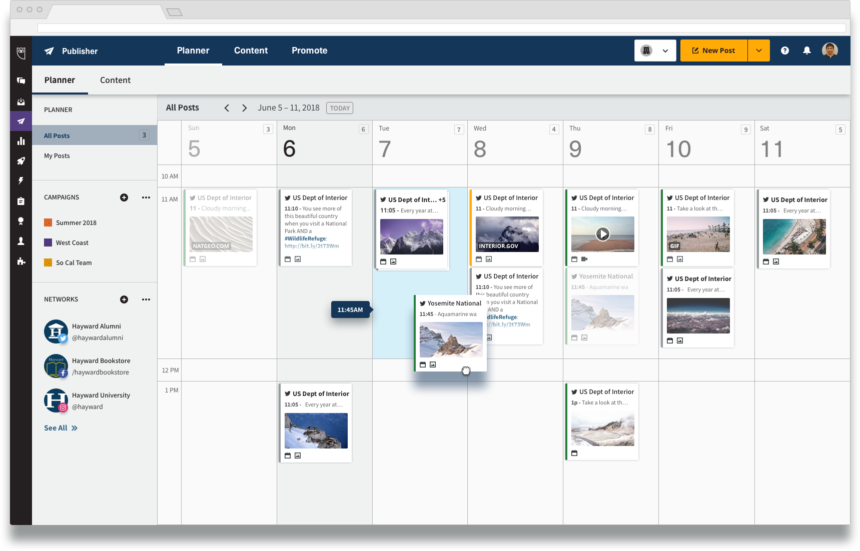Open Saturday's coastline post thumbnail
Screen dimensions: 860x551
point(794,236)
